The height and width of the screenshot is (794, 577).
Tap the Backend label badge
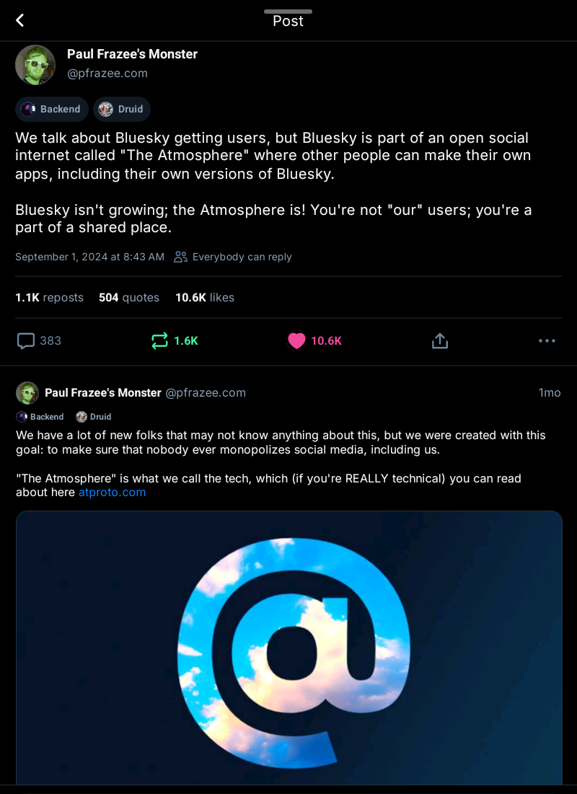(x=51, y=109)
